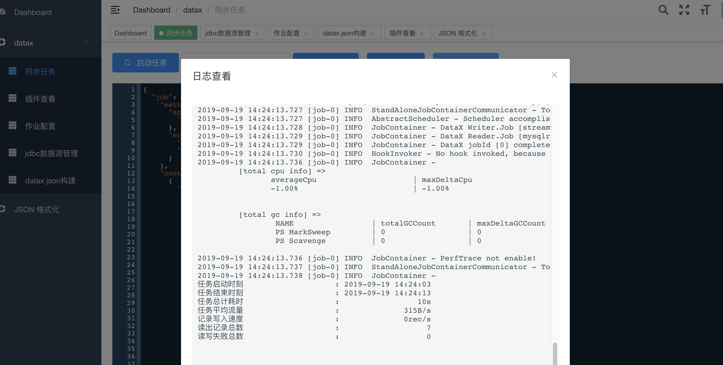Switch to the jdbc数据源管理 tab

(228, 33)
